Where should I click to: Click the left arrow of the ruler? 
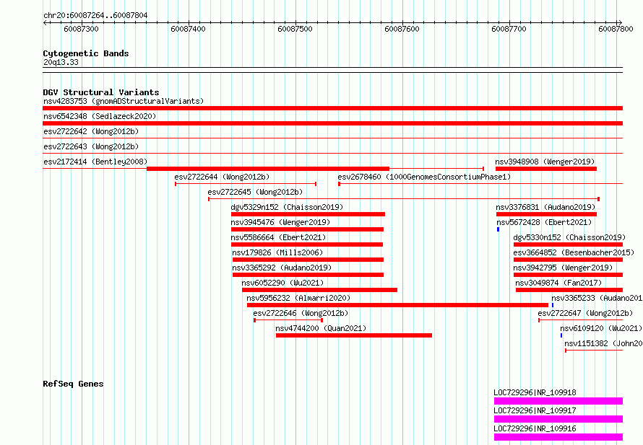[x=45, y=22]
